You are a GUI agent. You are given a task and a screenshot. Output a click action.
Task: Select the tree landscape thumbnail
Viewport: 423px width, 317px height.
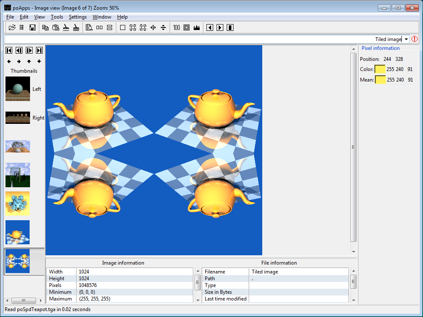(18, 146)
